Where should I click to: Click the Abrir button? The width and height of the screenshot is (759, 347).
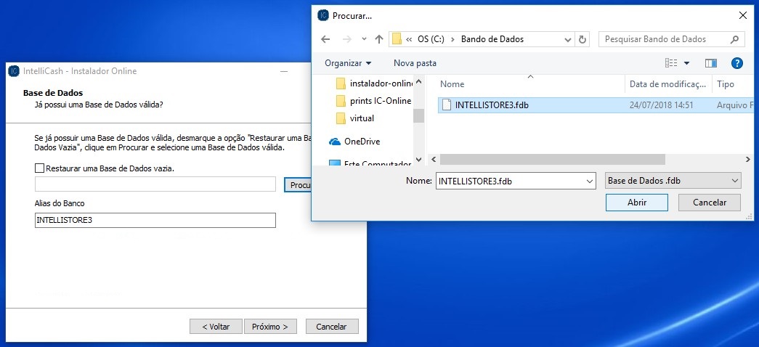(636, 203)
